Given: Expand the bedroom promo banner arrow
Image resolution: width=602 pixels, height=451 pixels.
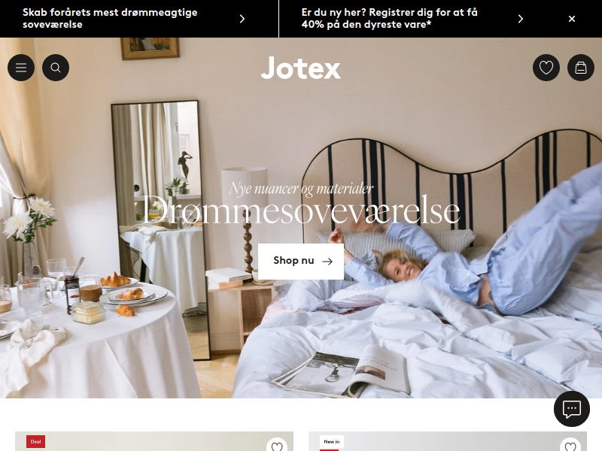Looking at the screenshot, I should 242,19.
